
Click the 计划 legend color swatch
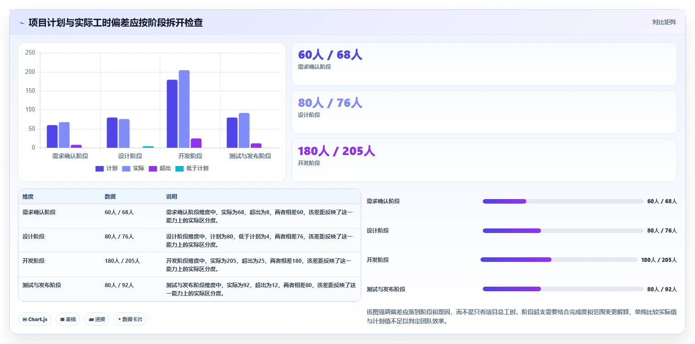click(x=99, y=168)
